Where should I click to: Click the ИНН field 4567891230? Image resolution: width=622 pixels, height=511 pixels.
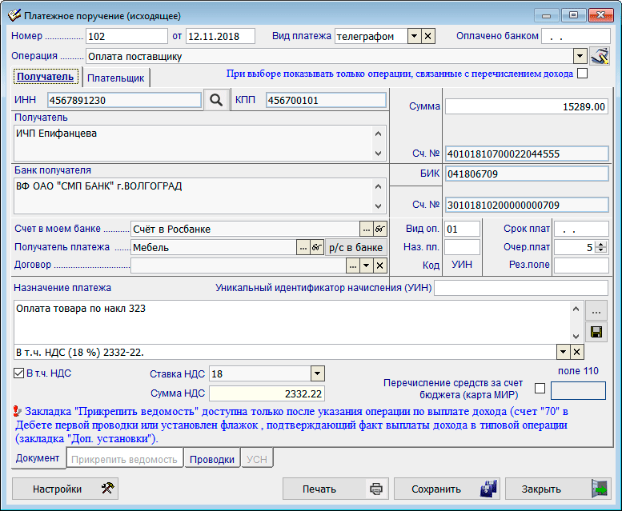(x=124, y=100)
